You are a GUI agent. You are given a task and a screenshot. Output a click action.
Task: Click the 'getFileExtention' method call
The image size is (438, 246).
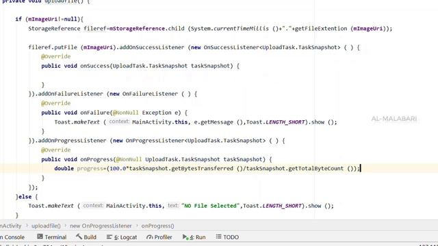321,29
